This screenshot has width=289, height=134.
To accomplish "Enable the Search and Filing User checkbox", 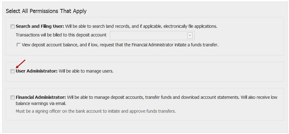I will 12,27.
